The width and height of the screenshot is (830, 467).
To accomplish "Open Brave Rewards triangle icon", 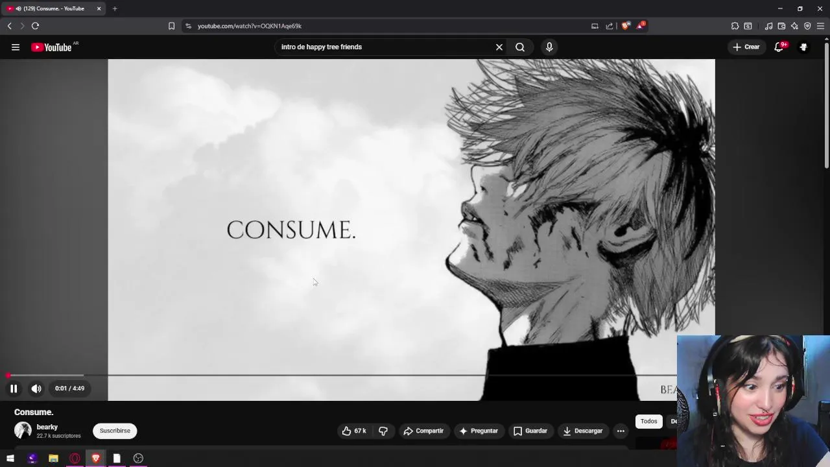I will 641,26.
